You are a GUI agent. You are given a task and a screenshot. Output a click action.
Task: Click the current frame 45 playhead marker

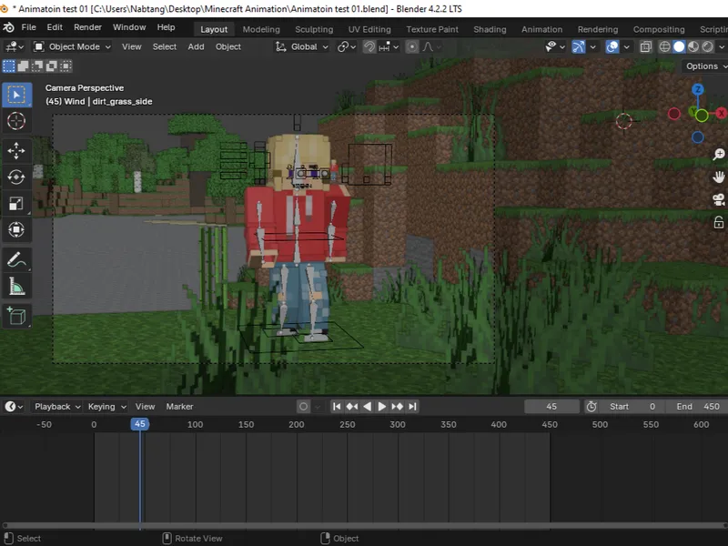[139, 424]
